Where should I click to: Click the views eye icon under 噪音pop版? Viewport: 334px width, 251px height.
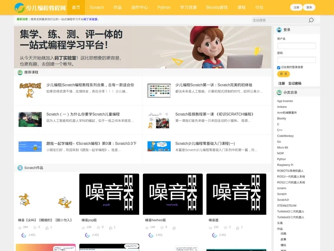point(83,228)
